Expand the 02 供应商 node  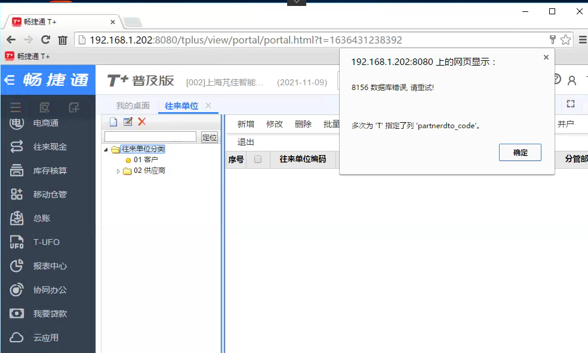click(118, 171)
